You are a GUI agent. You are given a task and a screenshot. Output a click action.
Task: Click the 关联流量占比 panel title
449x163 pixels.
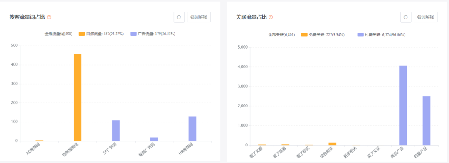point(251,17)
